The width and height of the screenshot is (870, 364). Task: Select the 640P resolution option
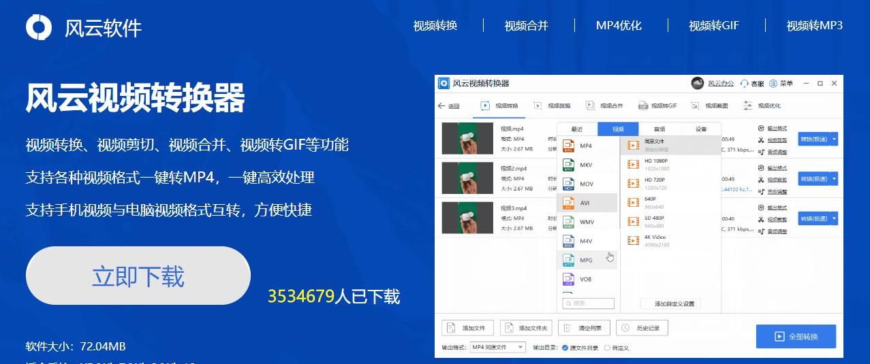pyautogui.click(x=670, y=202)
